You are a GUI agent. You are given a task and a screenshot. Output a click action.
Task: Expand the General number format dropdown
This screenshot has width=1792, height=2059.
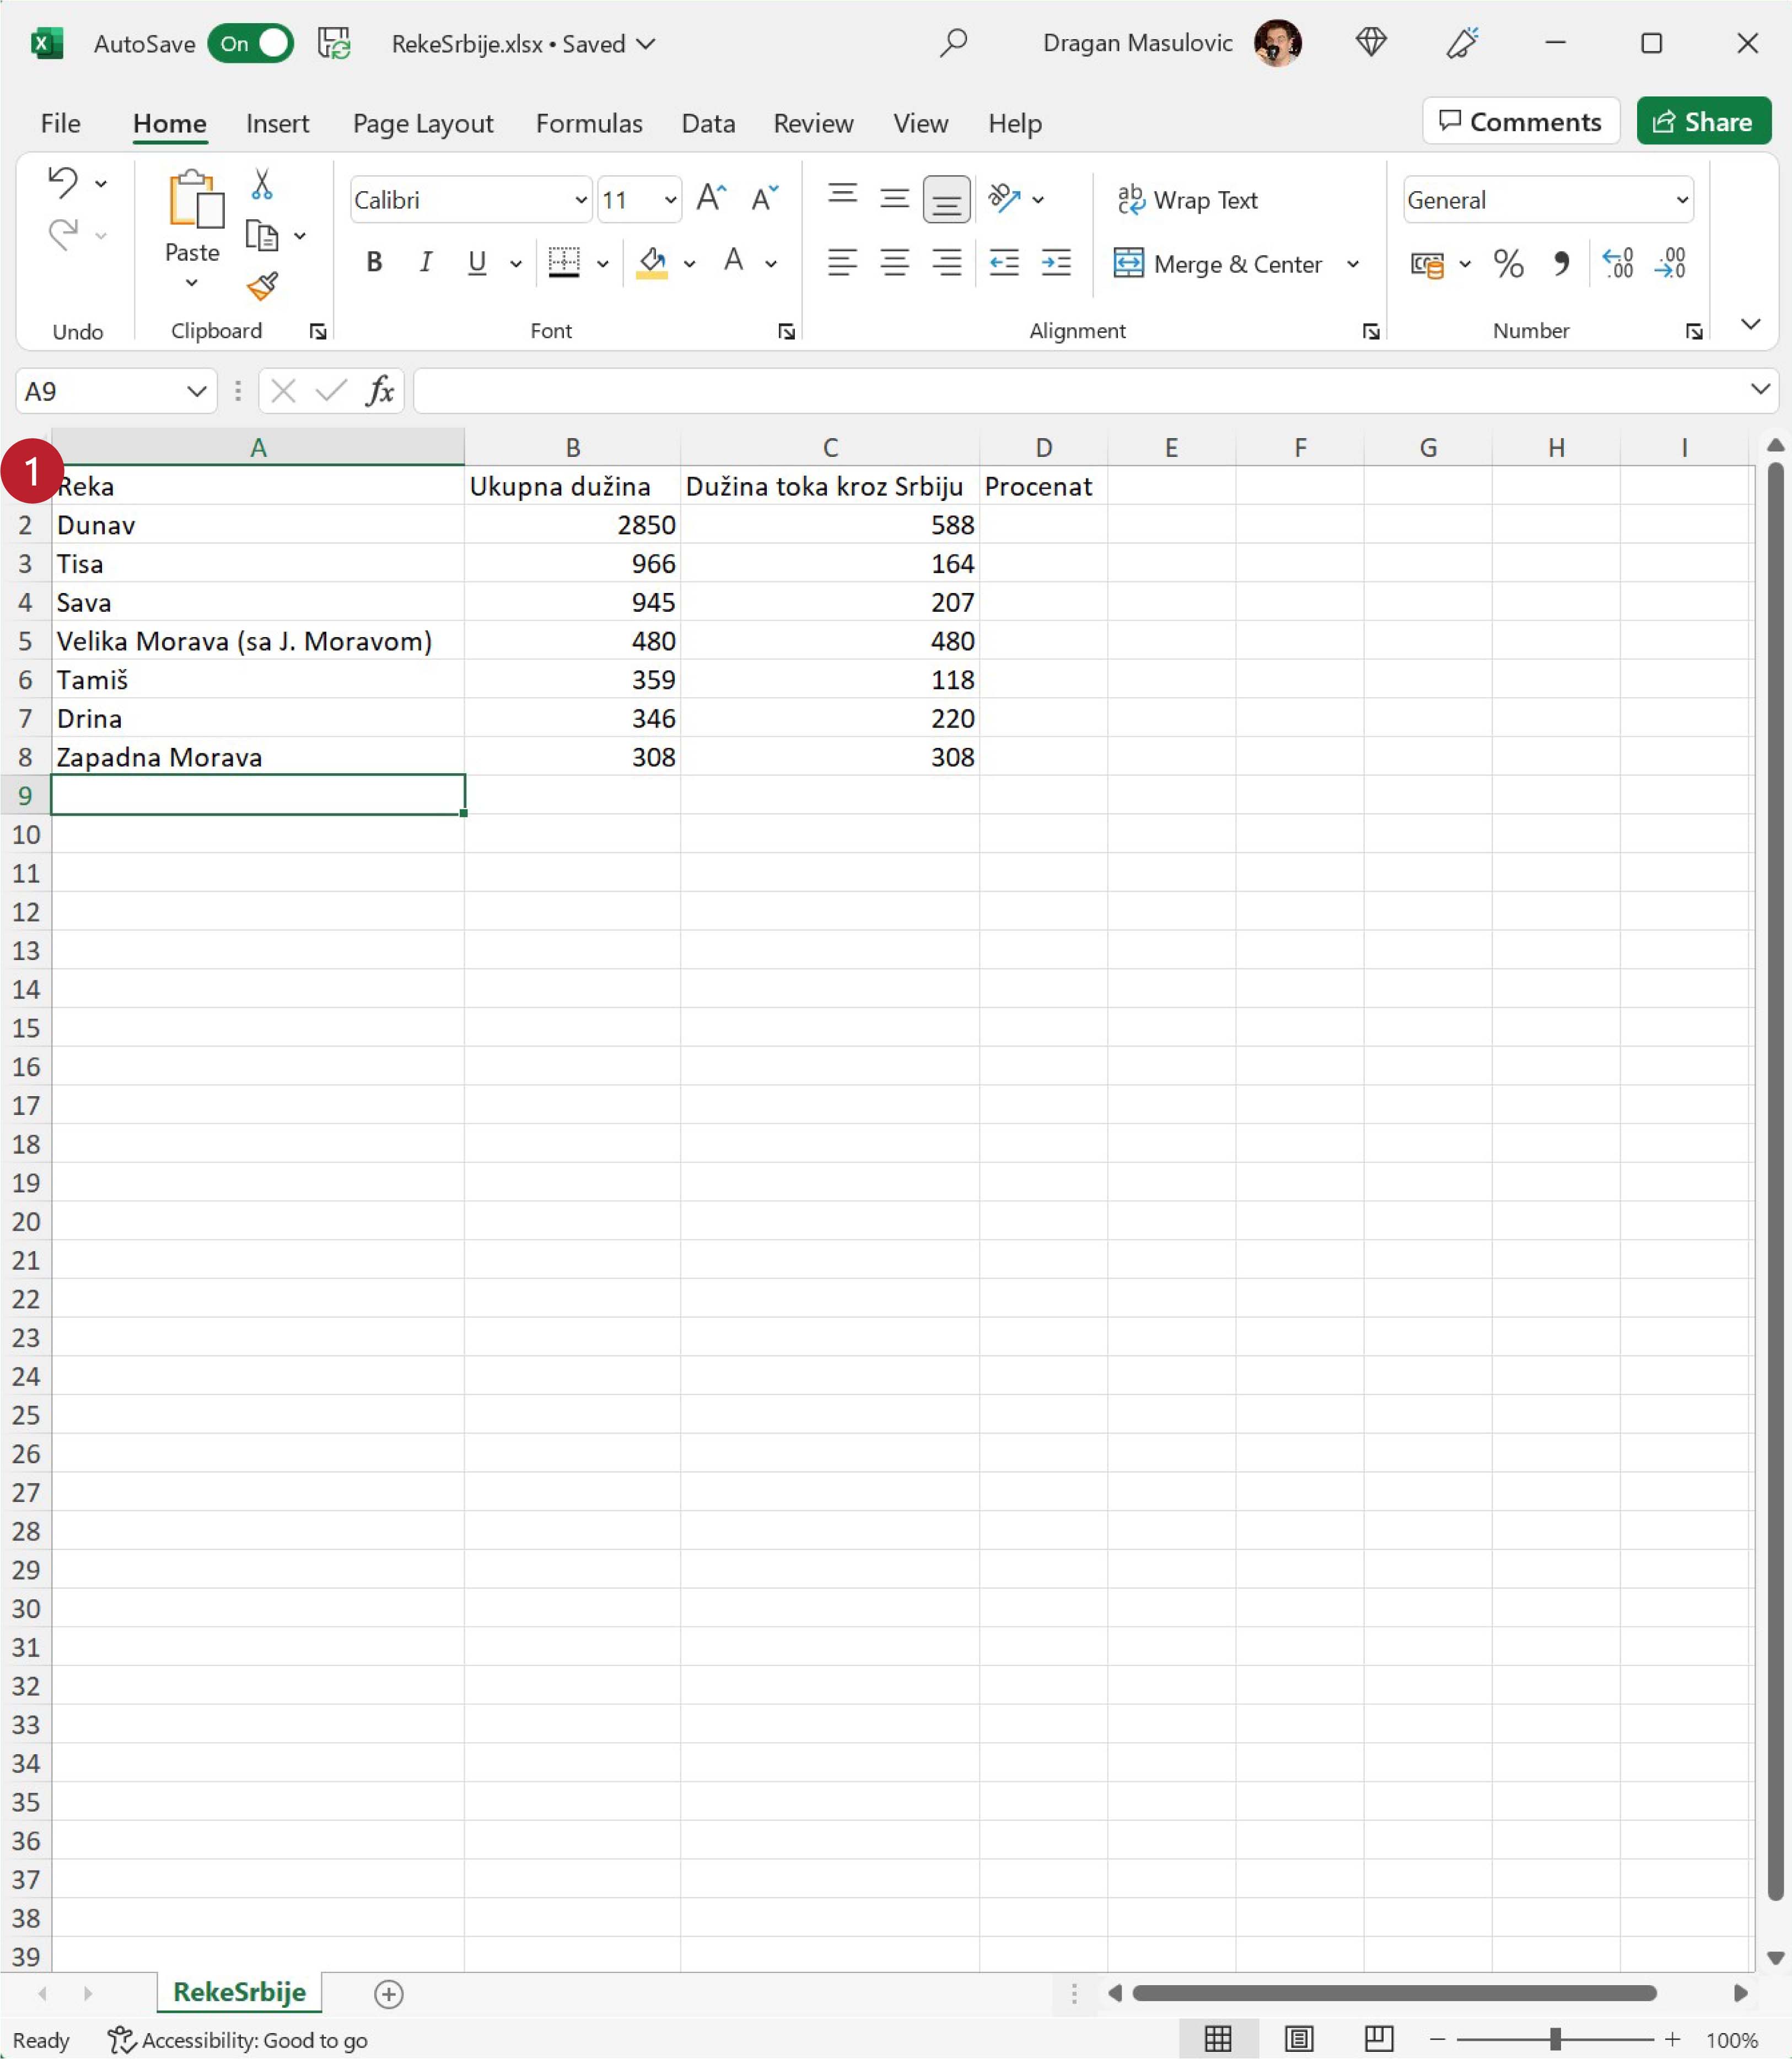tap(1681, 200)
